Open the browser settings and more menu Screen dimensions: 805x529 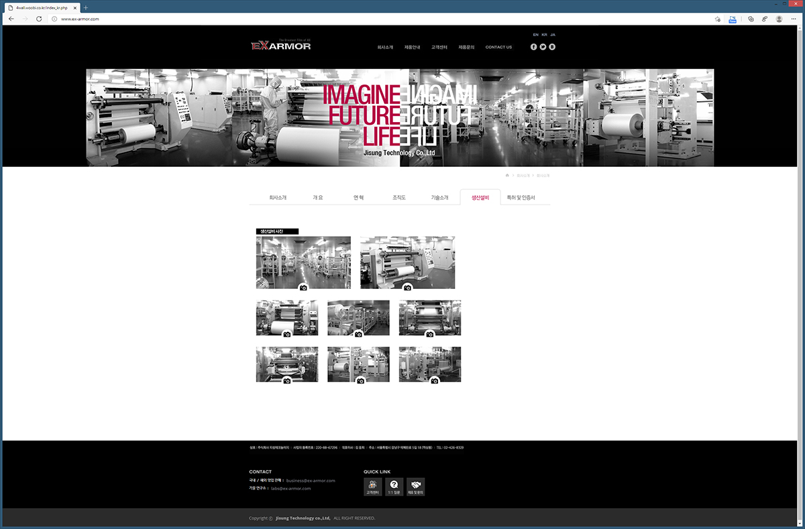[792, 19]
